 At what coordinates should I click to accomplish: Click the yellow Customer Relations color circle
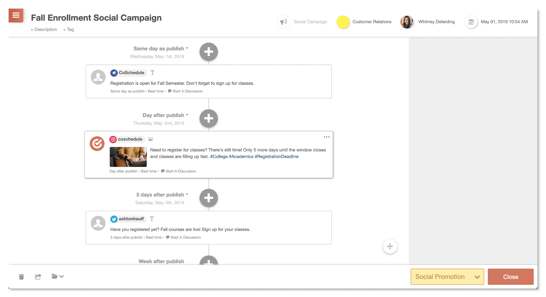tap(343, 22)
